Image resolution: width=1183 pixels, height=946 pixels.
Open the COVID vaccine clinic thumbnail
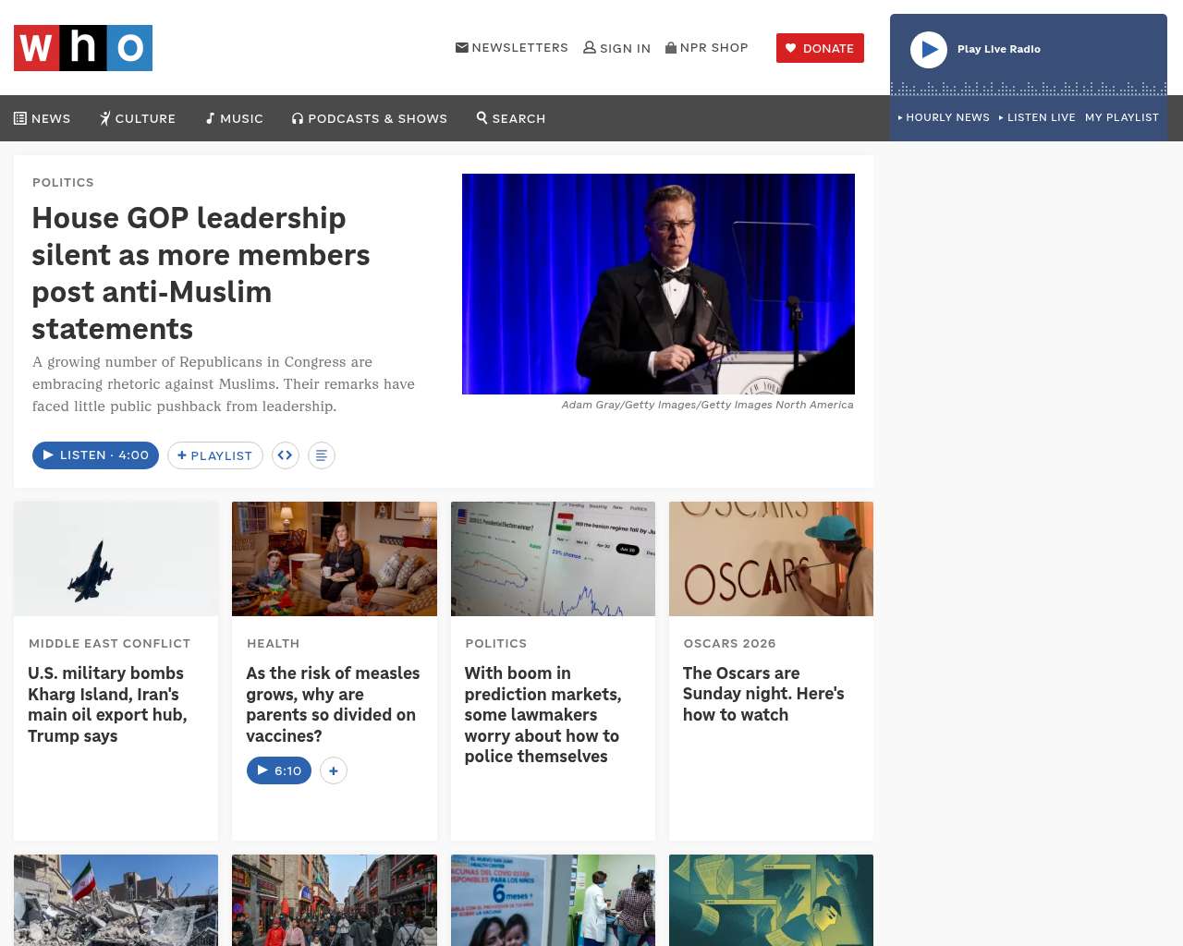click(x=553, y=900)
